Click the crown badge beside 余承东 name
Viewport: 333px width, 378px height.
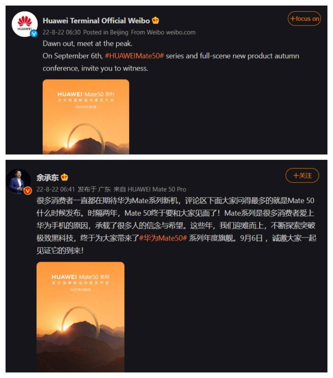(x=64, y=178)
